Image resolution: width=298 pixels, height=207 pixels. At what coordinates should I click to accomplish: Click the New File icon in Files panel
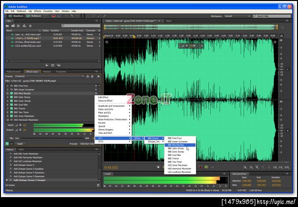[x=19, y=26]
